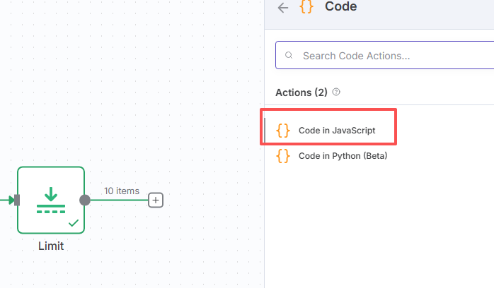This screenshot has width=494, height=288.
Task: Select the "Limit" node name label
Action: [51, 246]
